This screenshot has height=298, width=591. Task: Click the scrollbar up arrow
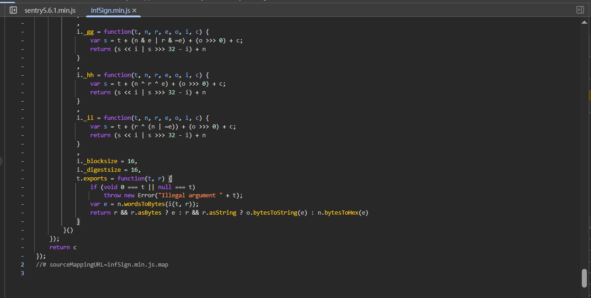(584, 22)
